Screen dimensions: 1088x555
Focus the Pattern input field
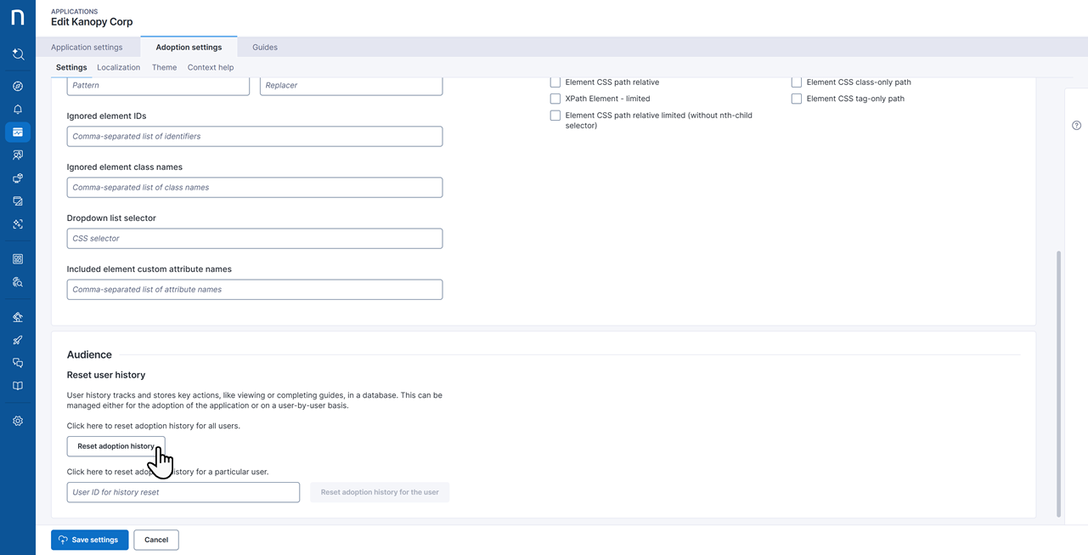pos(158,85)
